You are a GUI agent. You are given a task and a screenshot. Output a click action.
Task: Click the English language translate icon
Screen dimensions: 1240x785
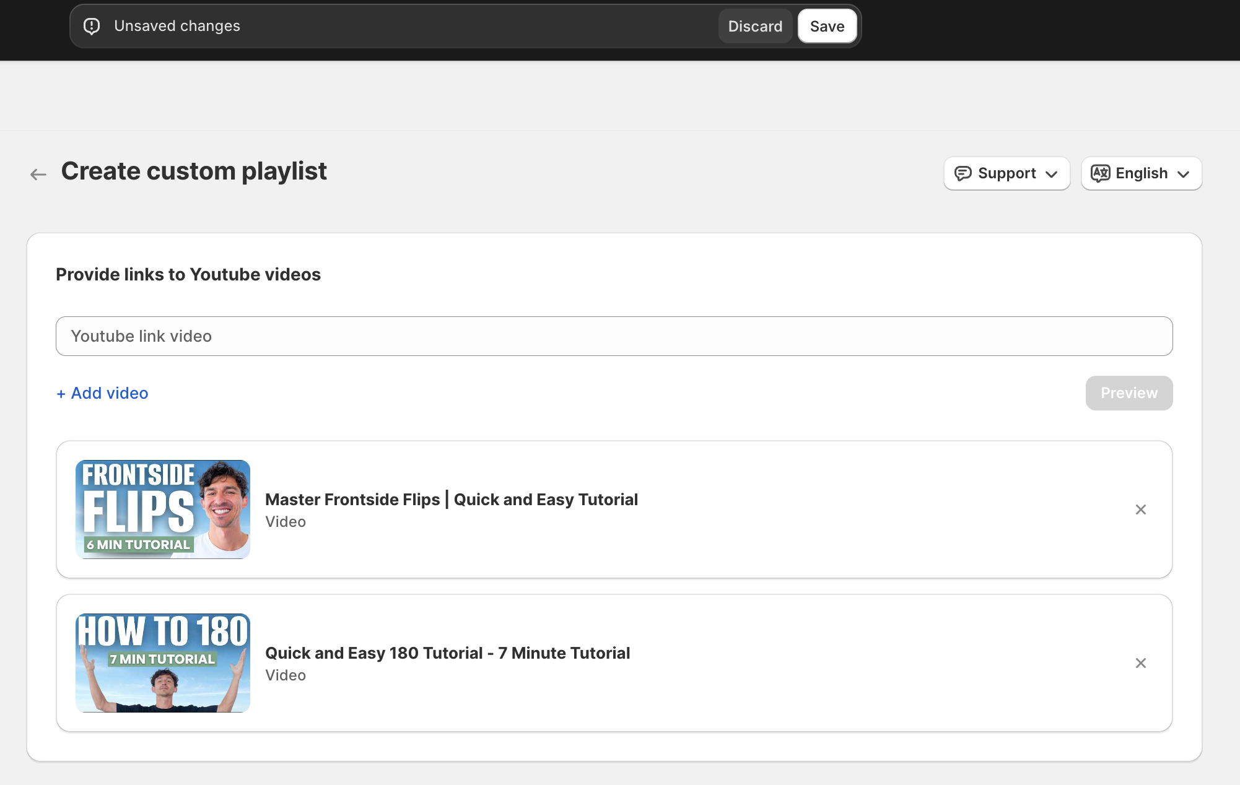pyautogui.click(x=1100, y=173)
